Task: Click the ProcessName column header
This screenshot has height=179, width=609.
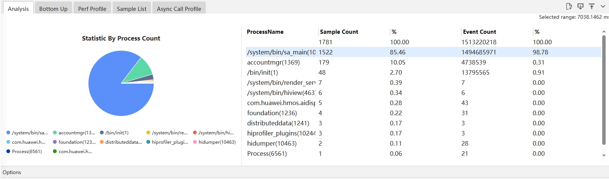Action: point(265,32)
